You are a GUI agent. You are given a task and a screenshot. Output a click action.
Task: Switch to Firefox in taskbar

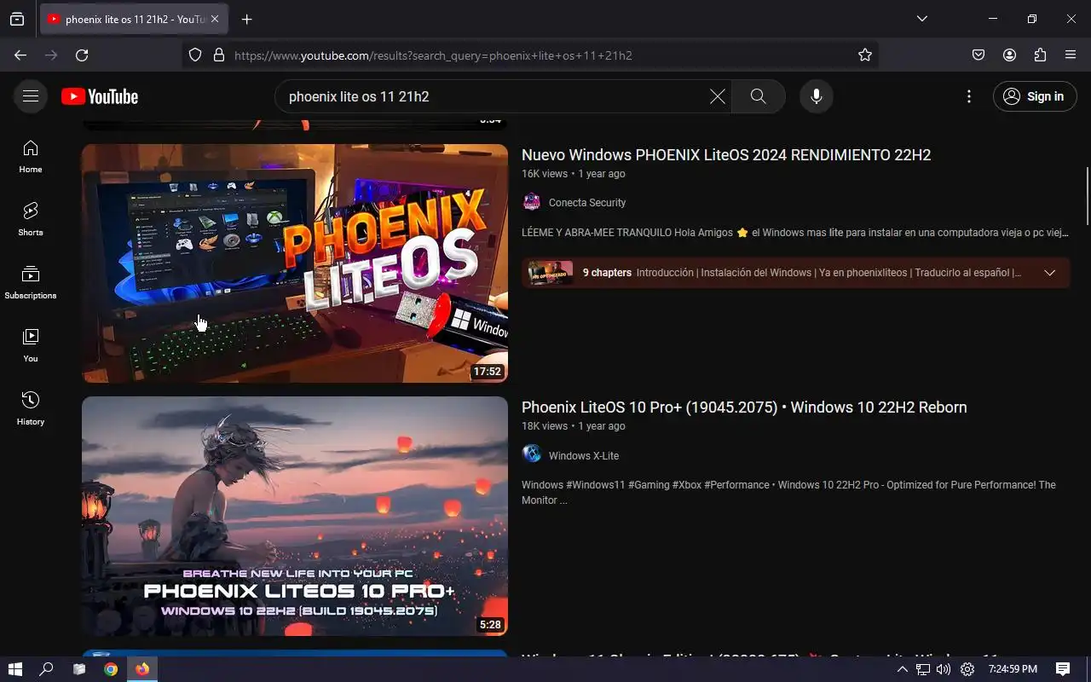142,669
